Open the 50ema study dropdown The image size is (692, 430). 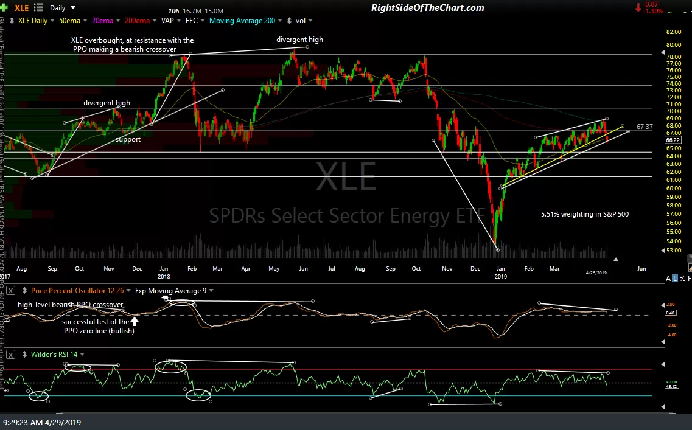coord(85,20)
